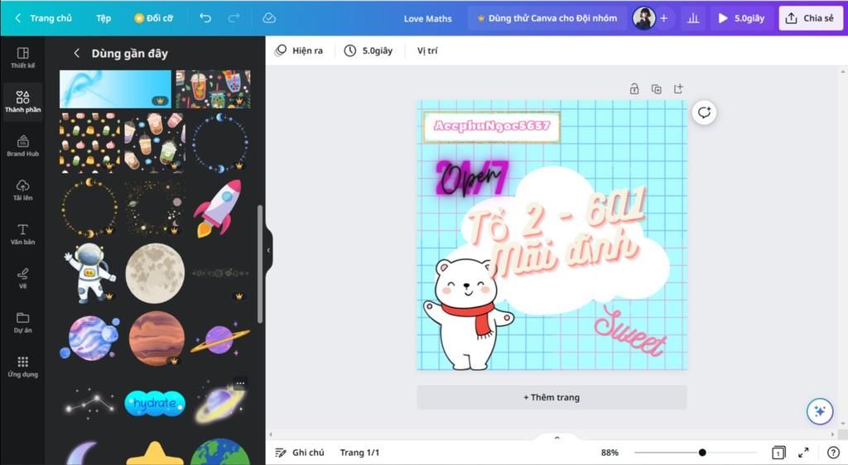
Task: Lock the page using padlock icon
Action: 634,89
